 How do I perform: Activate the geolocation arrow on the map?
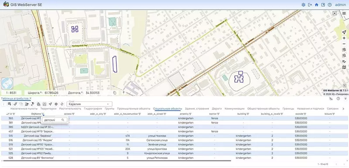(x=344, y=32)
